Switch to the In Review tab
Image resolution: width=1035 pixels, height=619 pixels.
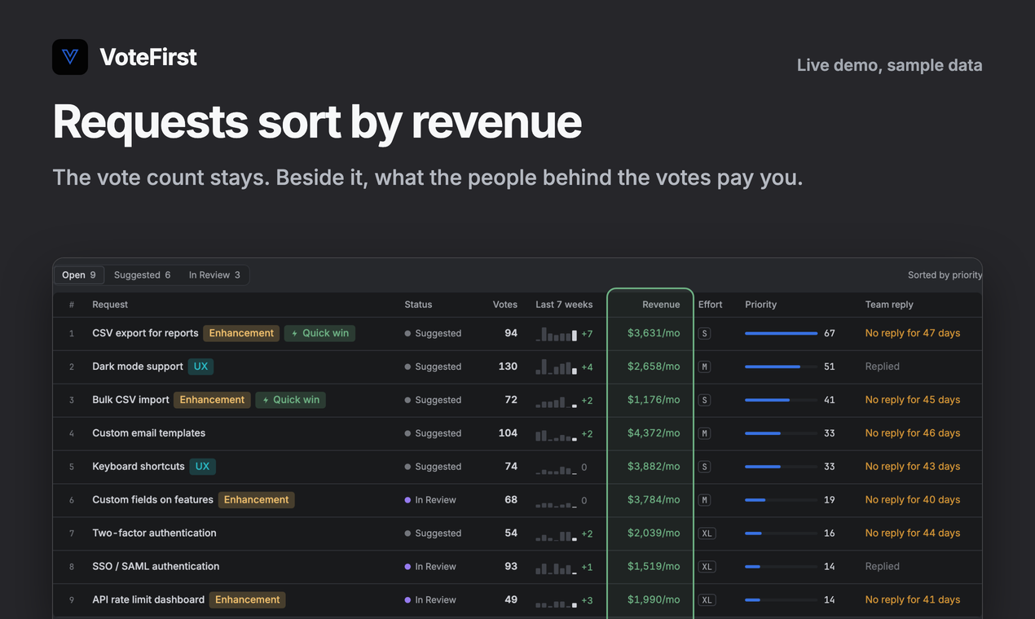point(214,275)
